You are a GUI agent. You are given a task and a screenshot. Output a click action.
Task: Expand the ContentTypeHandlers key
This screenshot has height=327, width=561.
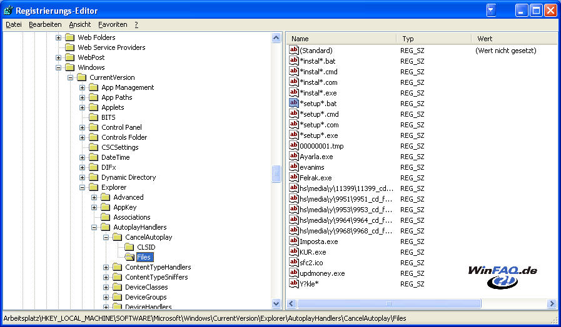106,267
